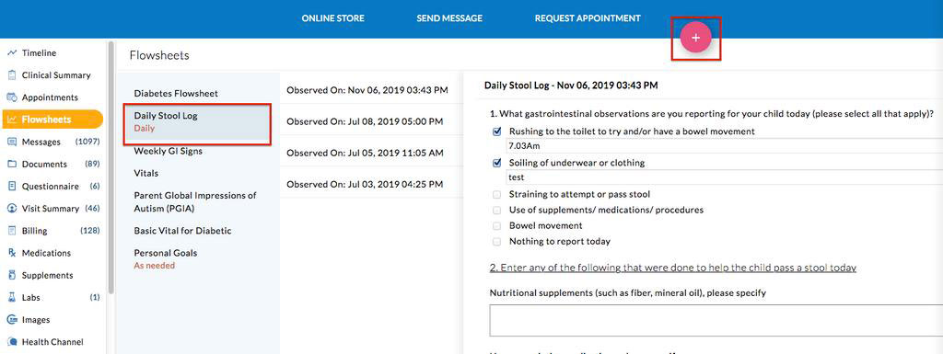Click the Documents folder icon
Screen dimensions: 943x354
11,164
